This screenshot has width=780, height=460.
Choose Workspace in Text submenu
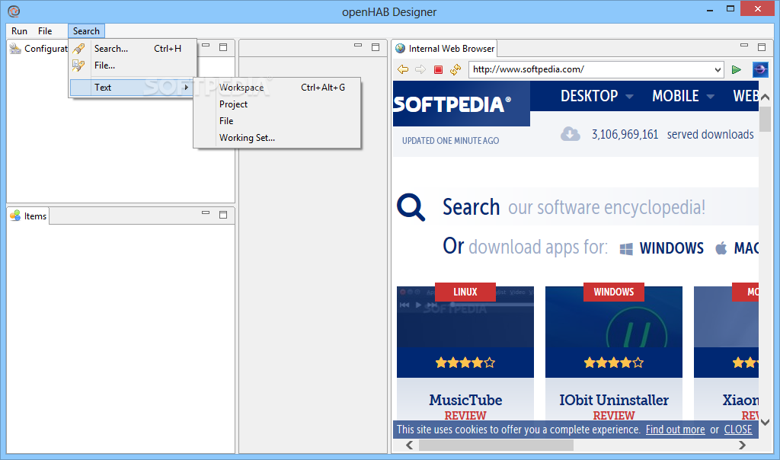pos(277,88)
